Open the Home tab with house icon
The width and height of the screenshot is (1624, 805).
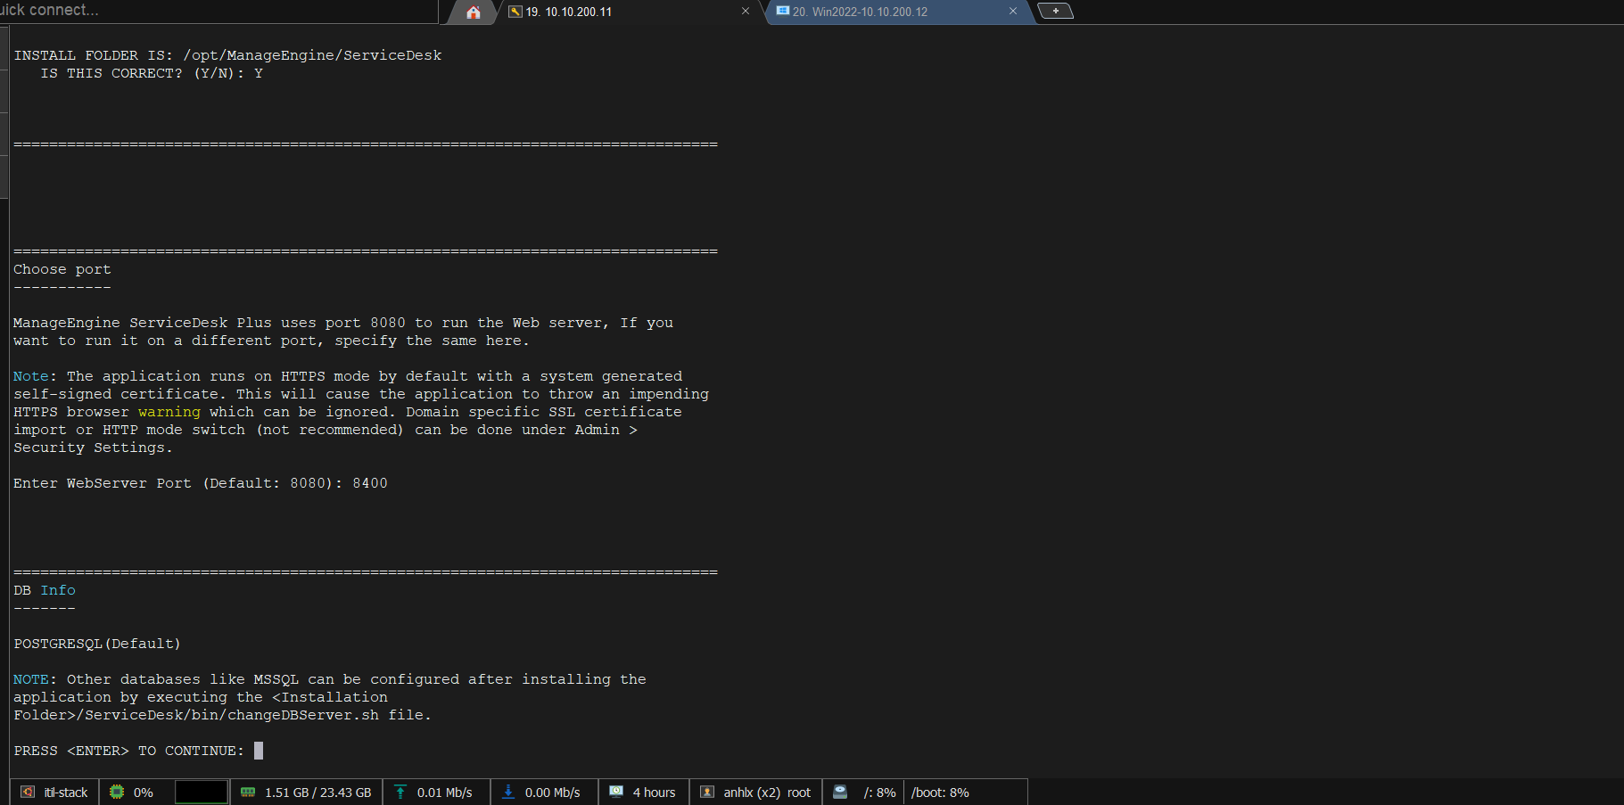[x=473, y=12]
